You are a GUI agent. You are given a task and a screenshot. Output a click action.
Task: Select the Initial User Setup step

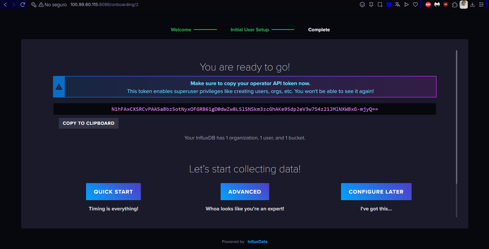(x=250, y=30)
